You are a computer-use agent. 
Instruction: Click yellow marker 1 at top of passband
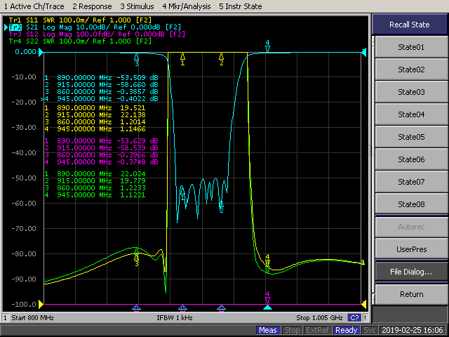click(x=182, y=59)
